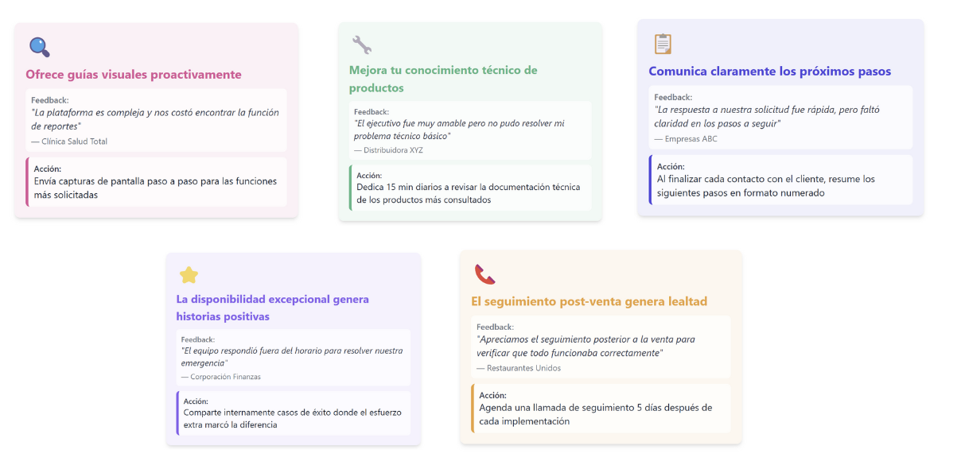Viewport: 961px width, 469px height.
Task: Click the Distribuidora XYZ feedback quote
Action: 459,130
